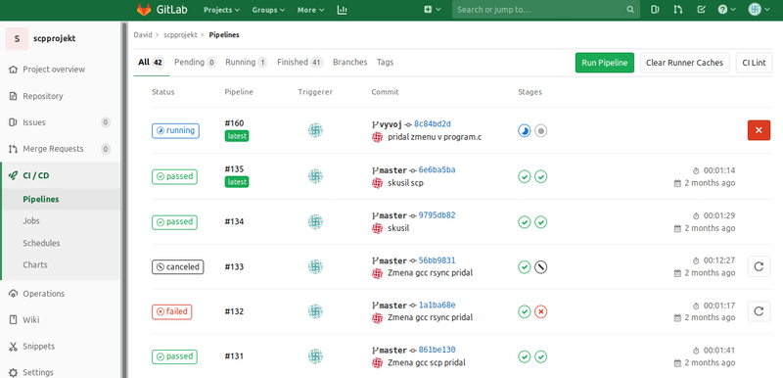Switch to the Tags tab

pyautogui.click(x=385, y=63)
